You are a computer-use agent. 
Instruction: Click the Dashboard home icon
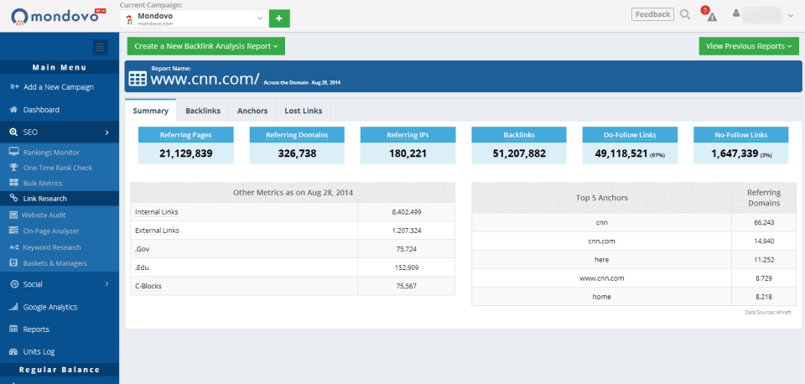coord(13,109)
